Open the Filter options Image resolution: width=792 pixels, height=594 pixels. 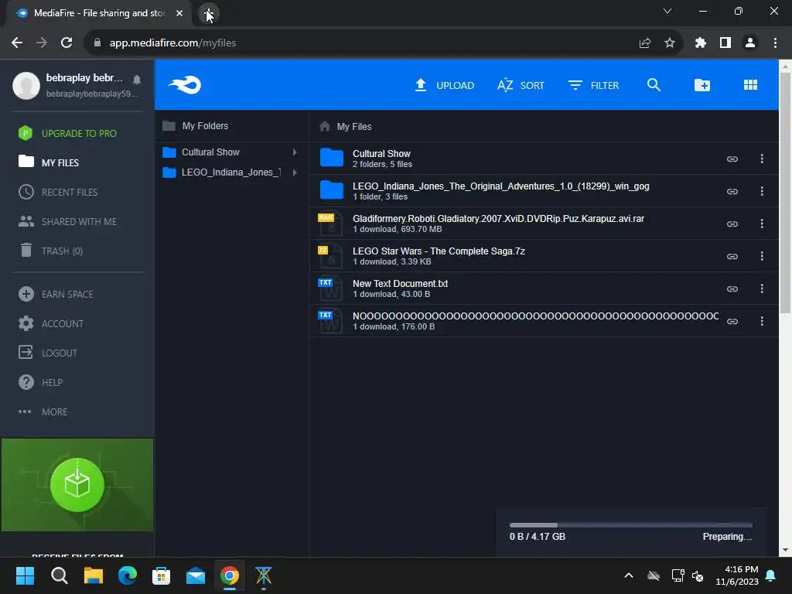point(593,85)
